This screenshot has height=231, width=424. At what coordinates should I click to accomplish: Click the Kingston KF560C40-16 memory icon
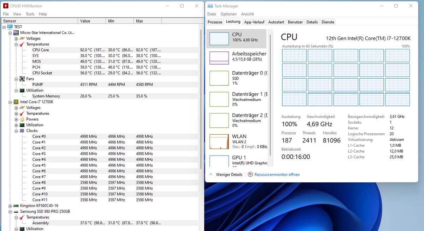click(16, 206)
